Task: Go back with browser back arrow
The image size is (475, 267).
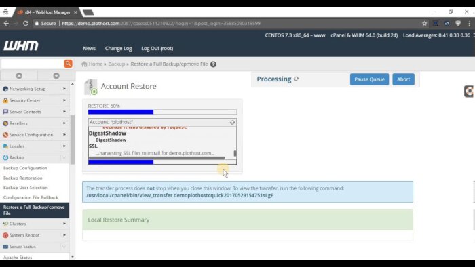Action: tap(6, 23)
